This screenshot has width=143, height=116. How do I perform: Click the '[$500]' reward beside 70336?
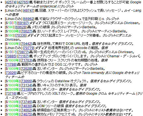10,35
